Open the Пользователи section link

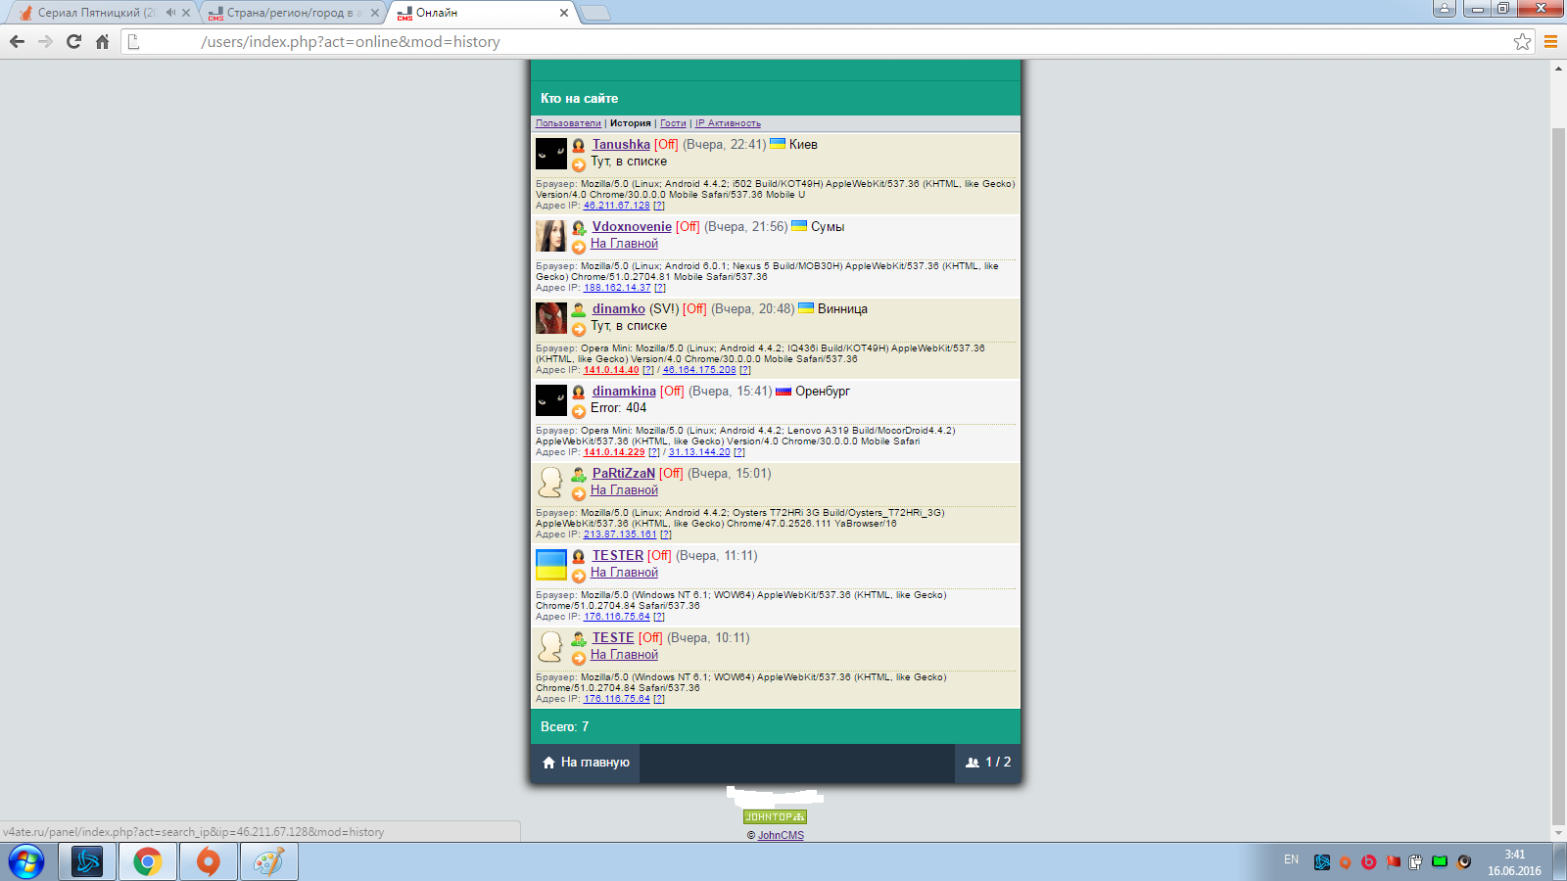click(568, 123)
